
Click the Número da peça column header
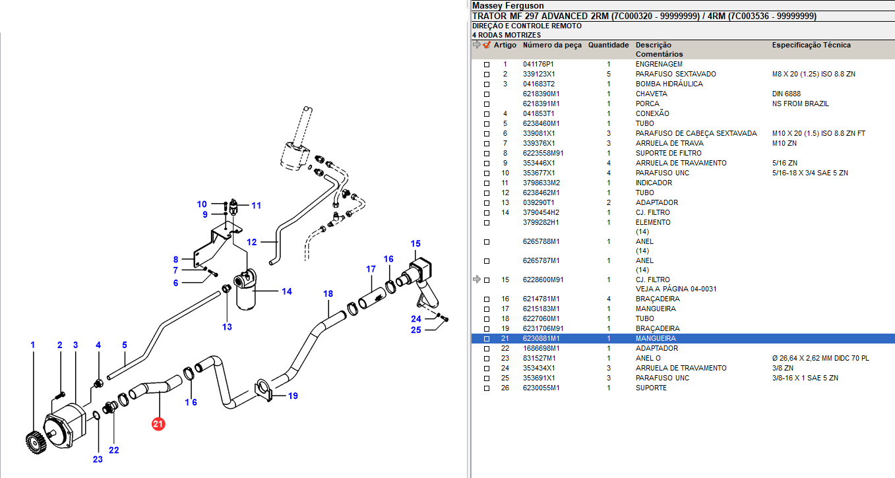pos(552,45)
